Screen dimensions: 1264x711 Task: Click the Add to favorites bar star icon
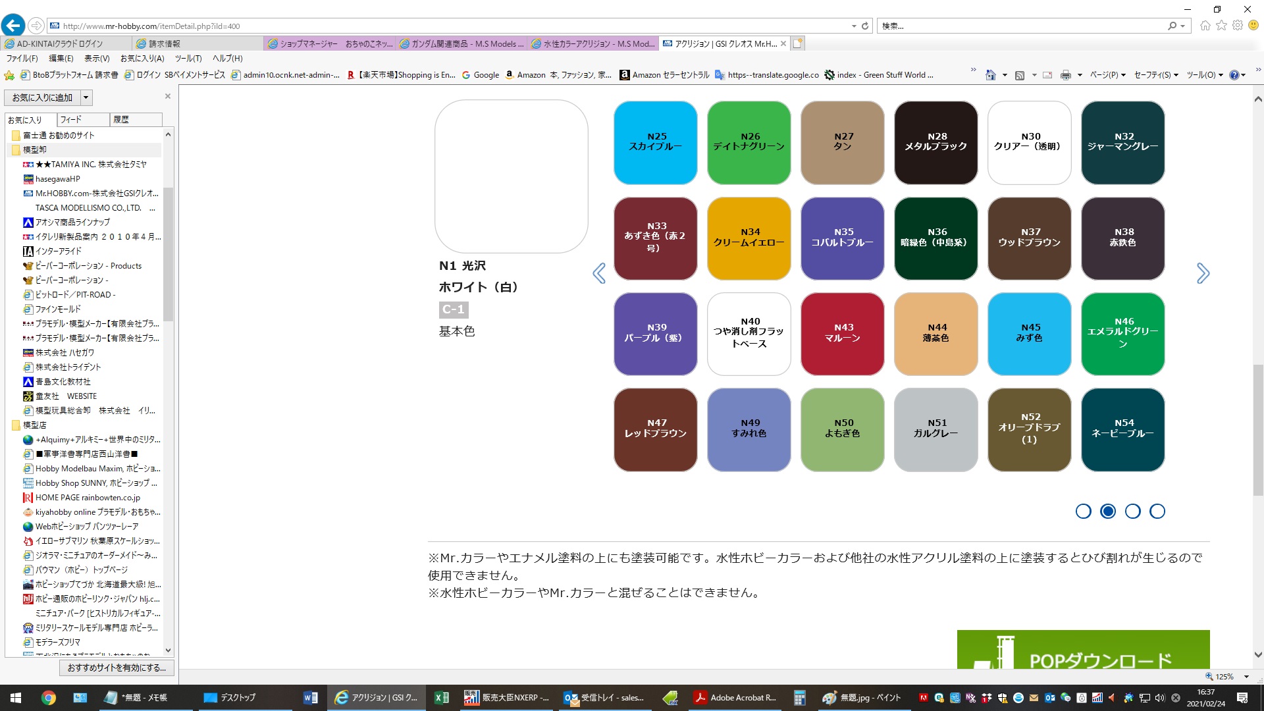9,75
